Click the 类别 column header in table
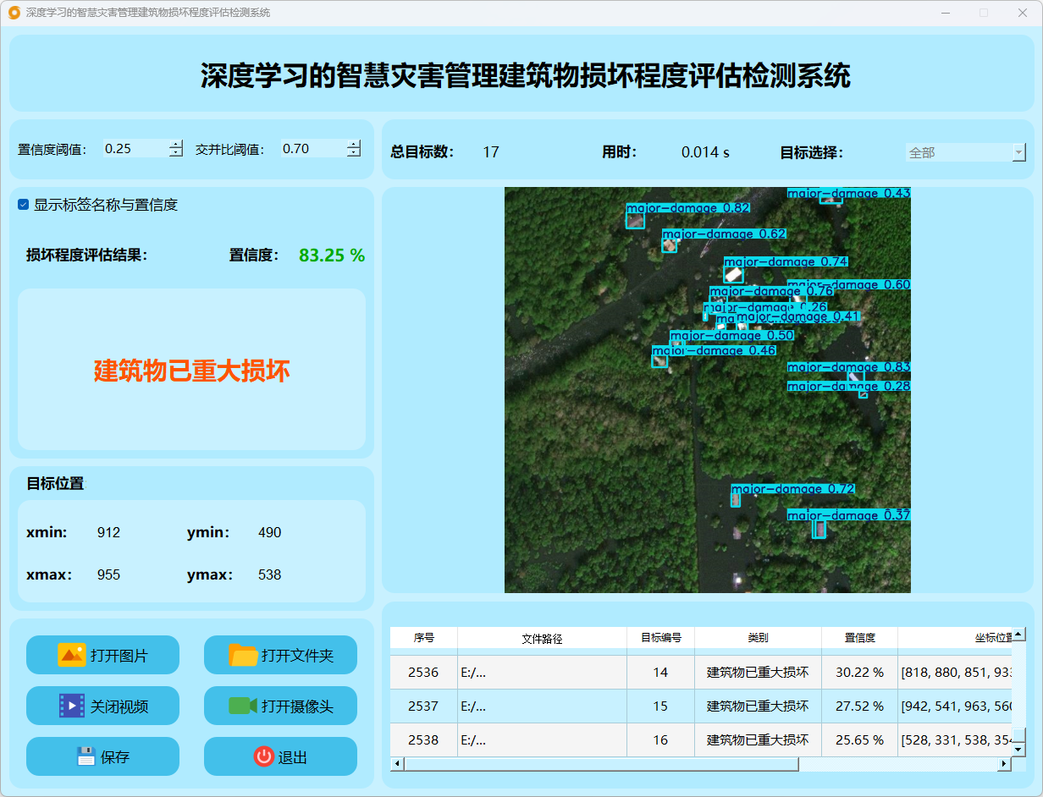1043x797 pixels. click(x=758, y=638)
